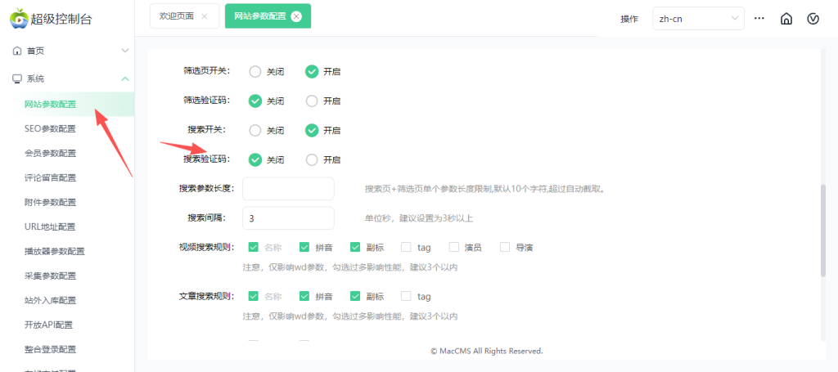Close the 网站参数配置 tab
This screenshot has width=838, height=372.
pos(296,16)
